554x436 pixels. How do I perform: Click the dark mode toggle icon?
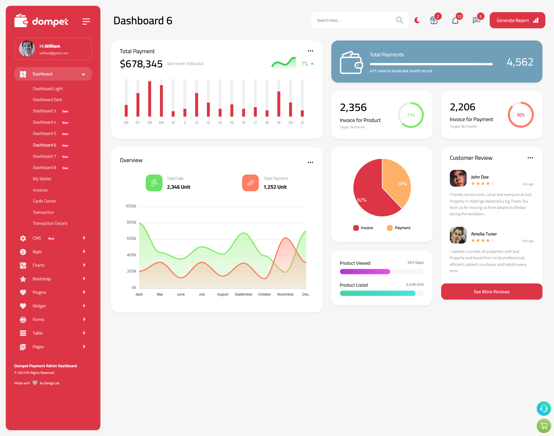[x=417, y=20]
